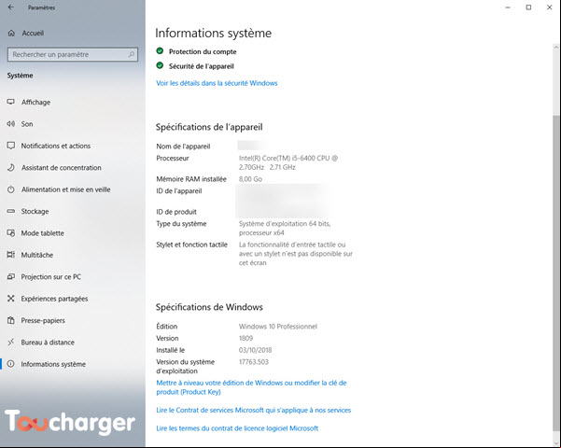Click the Bureau à distance icon
This screenshot has width=561, height=448.
pyautogui.click(x=11, y=343)
